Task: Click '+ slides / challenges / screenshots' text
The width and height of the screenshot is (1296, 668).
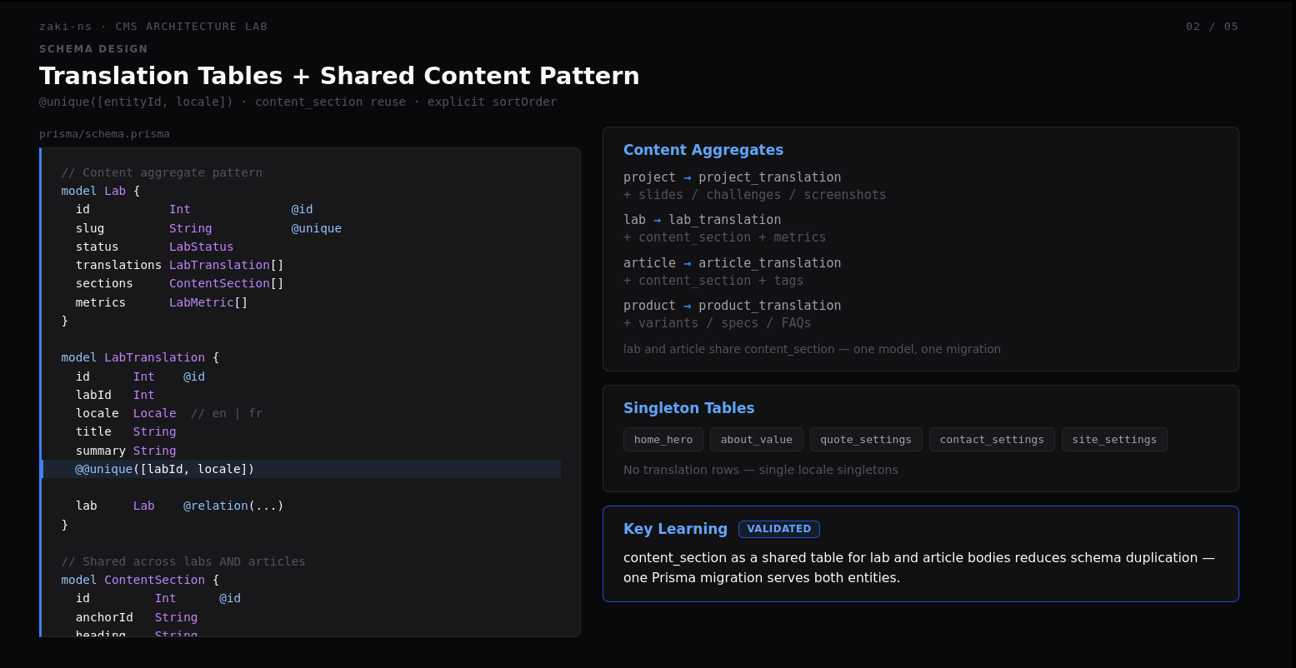Action: (x=755, y=195)
